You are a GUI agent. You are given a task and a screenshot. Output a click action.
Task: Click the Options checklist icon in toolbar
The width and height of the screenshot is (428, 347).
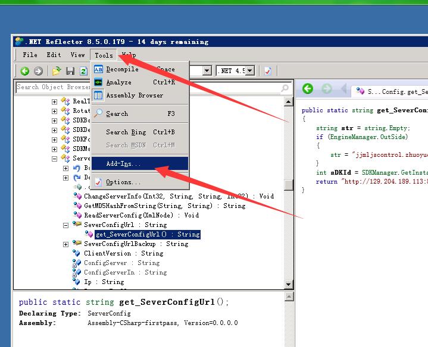click(268, 71)
